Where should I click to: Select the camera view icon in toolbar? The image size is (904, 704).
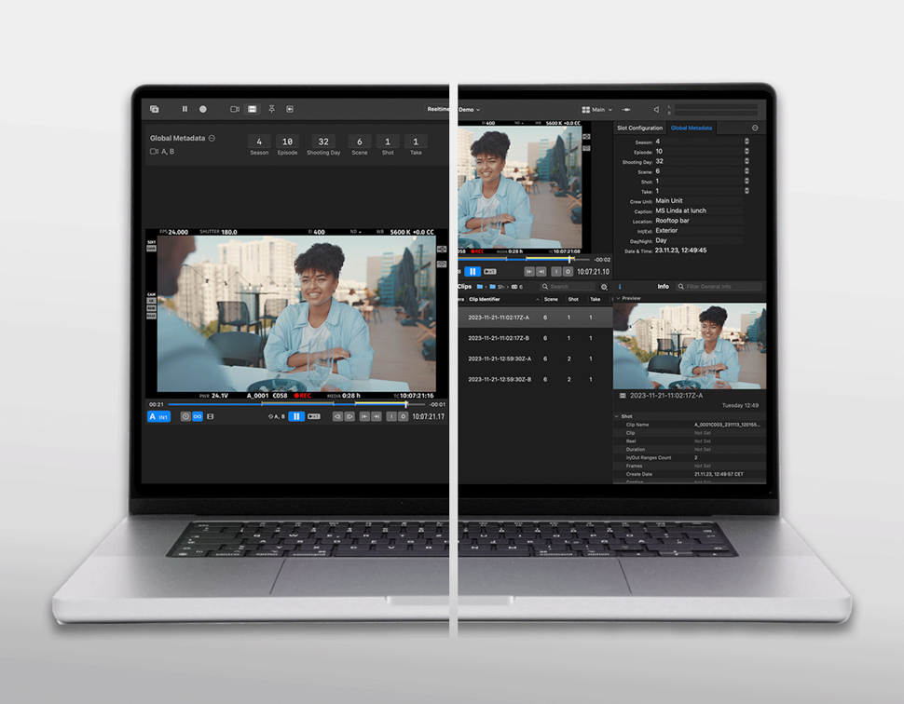pos(235,109)
